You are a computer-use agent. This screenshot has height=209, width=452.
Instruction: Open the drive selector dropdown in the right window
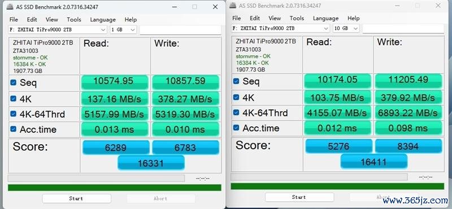tap(280, 29)
